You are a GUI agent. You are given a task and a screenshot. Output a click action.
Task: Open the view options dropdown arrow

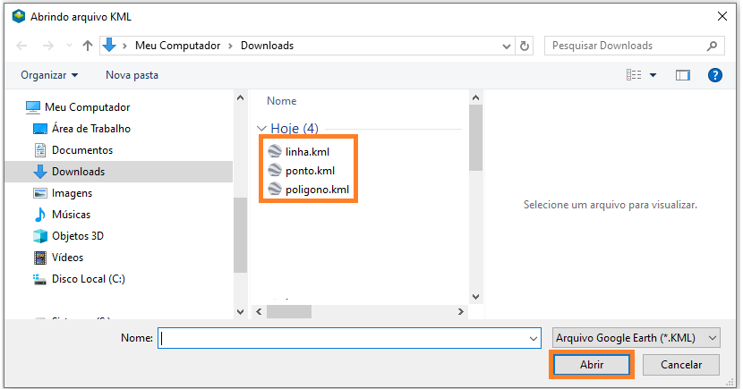tap(653, 75)
